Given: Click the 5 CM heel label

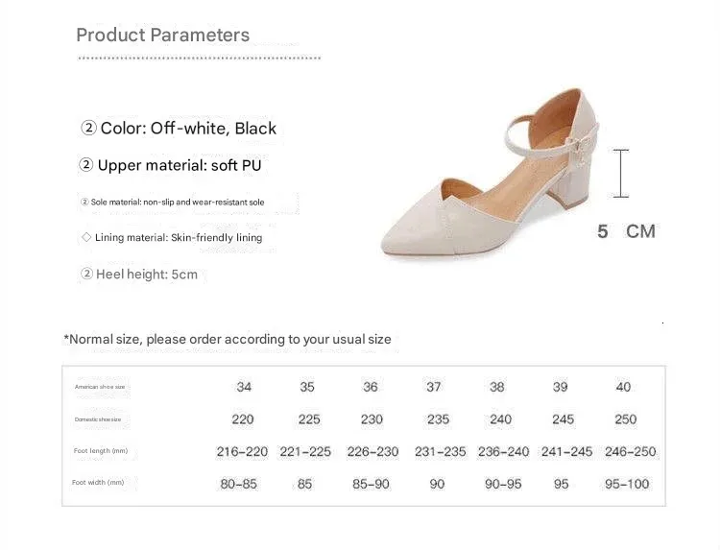Looking at the screenshot, I should pos(626,231).
